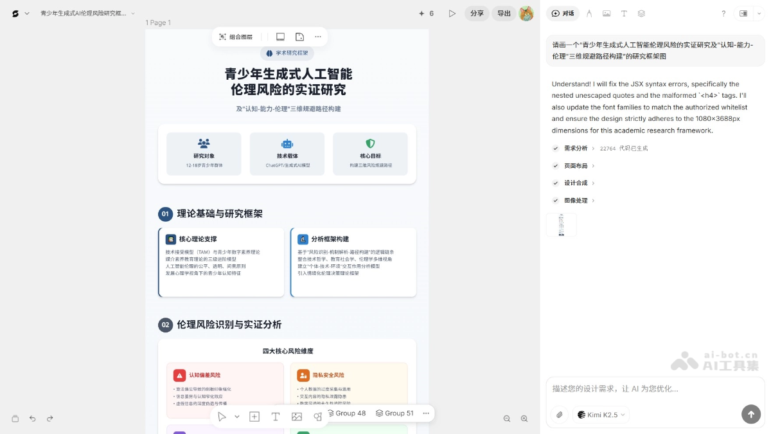Click the frame insert tool with plus icon

254,417
